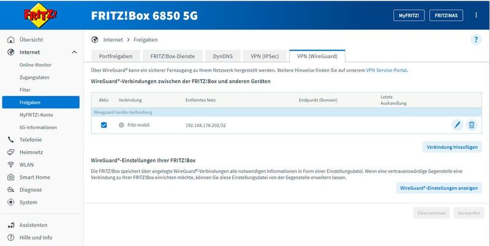The image size is (490, 246).
Task: Click the Smart Home icon
Action: (x=10, y=177)
